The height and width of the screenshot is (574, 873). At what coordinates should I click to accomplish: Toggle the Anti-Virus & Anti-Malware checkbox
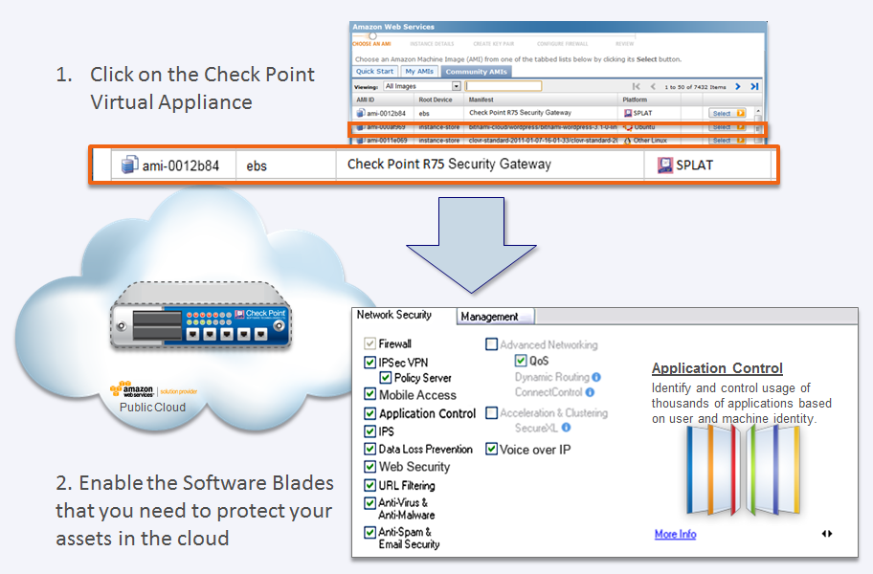(x=369, y=503)
